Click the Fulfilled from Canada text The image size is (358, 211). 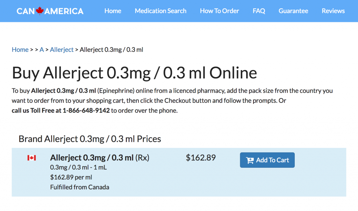coord(80,187)
